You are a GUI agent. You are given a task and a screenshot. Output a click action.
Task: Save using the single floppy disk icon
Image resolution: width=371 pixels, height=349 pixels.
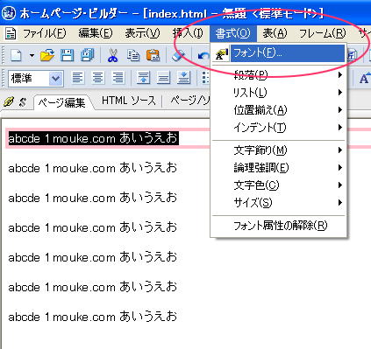point(67,55)
